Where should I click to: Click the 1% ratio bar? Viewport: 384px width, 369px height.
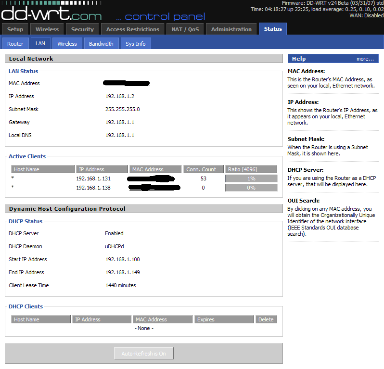[251, 178]
